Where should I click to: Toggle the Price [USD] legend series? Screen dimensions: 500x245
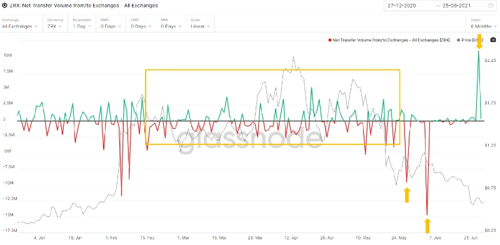470,40
